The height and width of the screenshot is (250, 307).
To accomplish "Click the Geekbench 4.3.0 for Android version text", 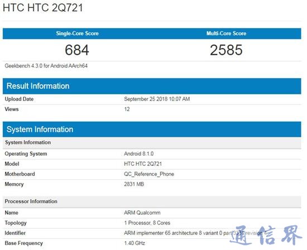I will click(x=46, y=66).
